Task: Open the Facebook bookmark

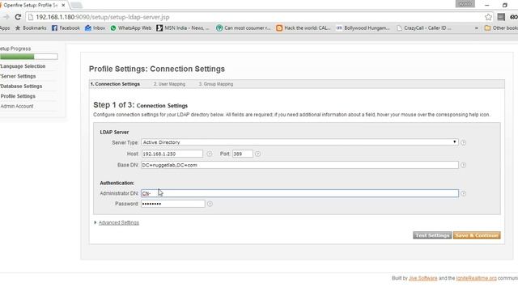Action: tap(66, 28)
